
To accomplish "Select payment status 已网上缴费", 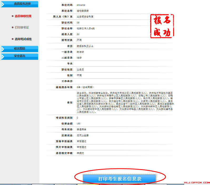I will coord(83,135).
